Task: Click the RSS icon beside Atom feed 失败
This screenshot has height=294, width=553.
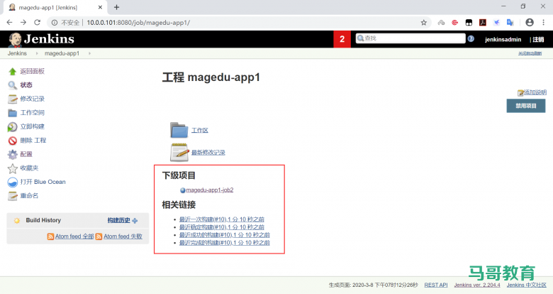Action: click(99, 236)
